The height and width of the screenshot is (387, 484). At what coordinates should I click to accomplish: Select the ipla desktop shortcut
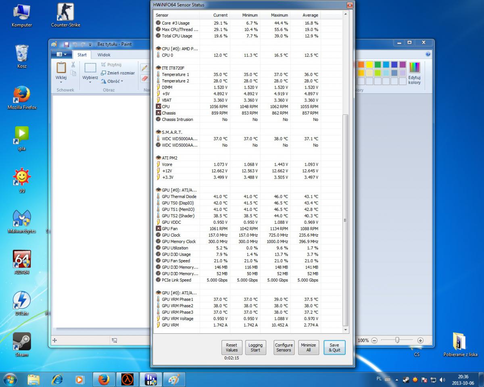pos(22,139)
